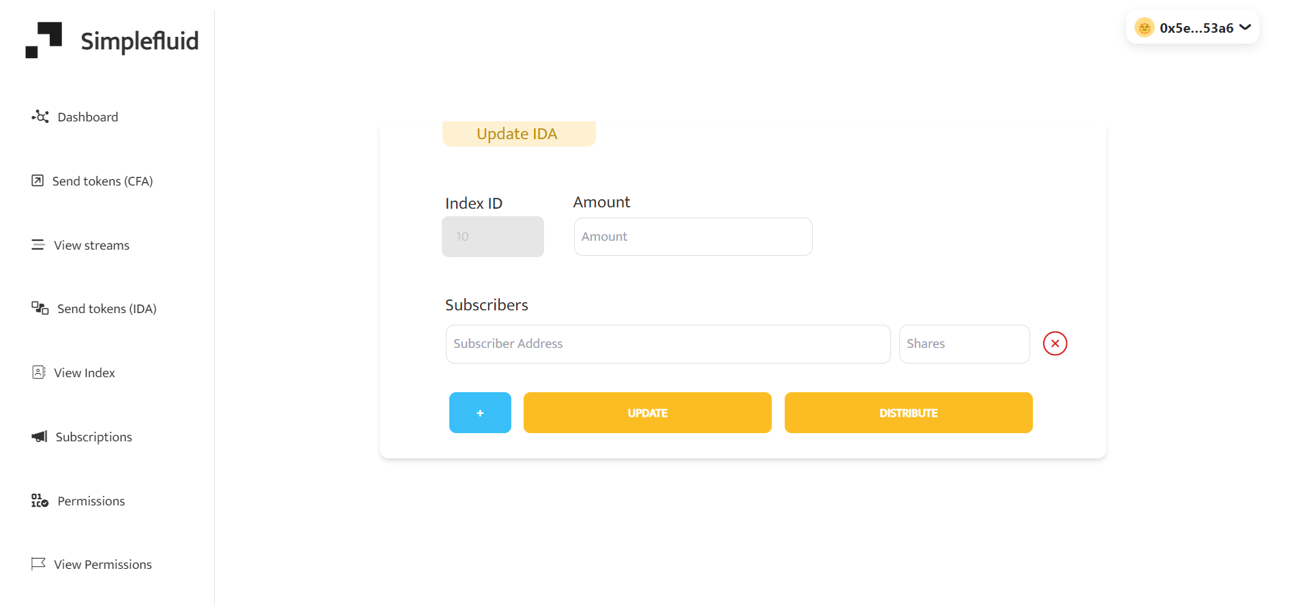Click the Subscriber Address field
1309x605 pixels.
point(668,344)
